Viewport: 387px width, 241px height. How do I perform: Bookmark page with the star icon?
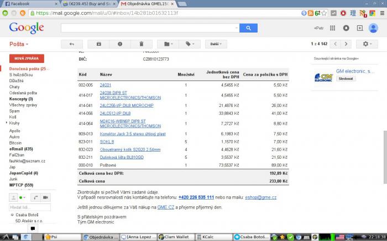pyautogui.click(x=325, y=13)
